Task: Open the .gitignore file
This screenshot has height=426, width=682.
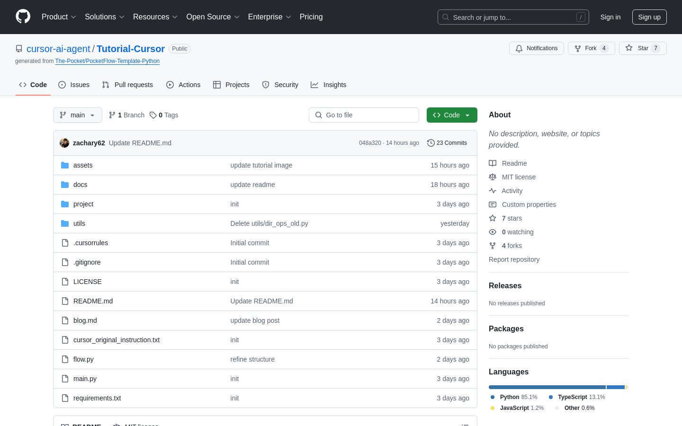Action: tap(87, 262)
